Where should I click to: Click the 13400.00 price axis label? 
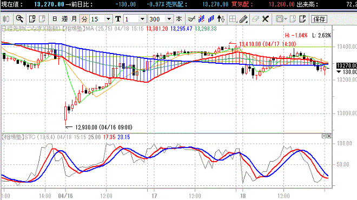347,46
